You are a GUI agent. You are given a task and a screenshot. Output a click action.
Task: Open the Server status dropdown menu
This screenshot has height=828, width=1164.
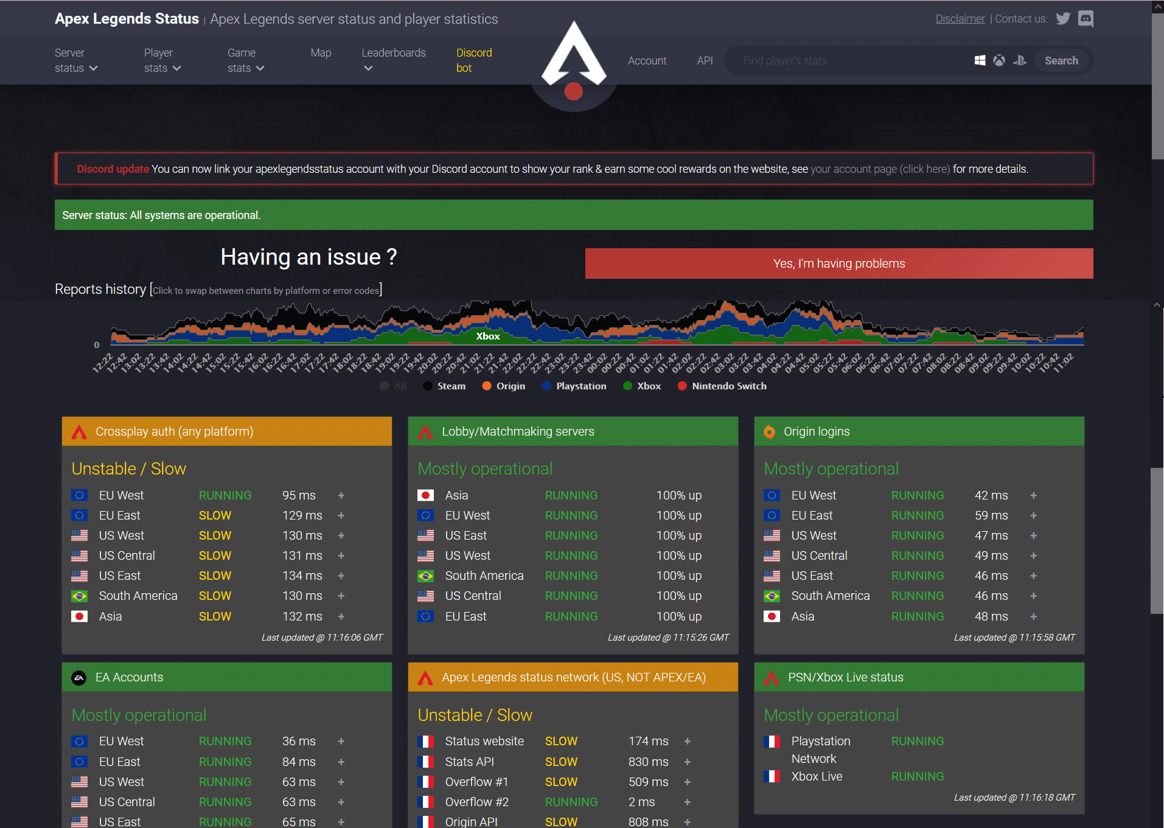tap(76, 60)
